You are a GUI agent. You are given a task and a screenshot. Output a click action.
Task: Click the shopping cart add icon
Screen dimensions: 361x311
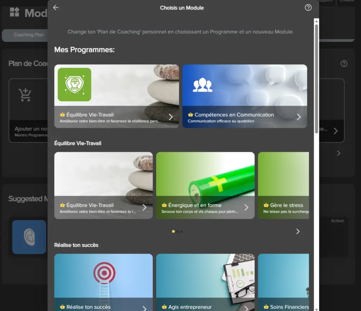click(x=25, y=94)
